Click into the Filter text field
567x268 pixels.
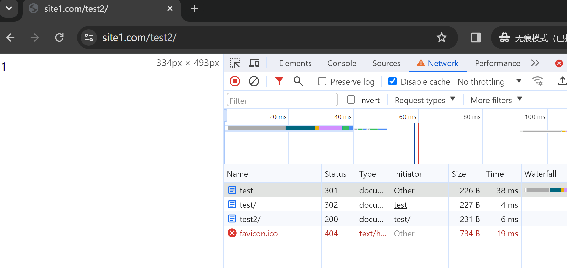tap(282, 101)
